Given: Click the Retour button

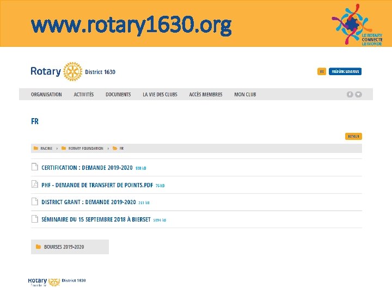Looking at the screenshot, I should (353, 137).
